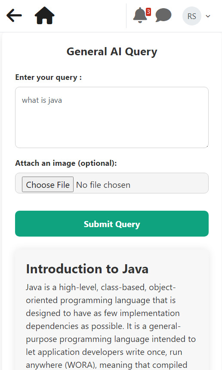Click the red notification count badge
Image resolution: width=222 pixels, height=370 pixels.
(x=148, y=12)
